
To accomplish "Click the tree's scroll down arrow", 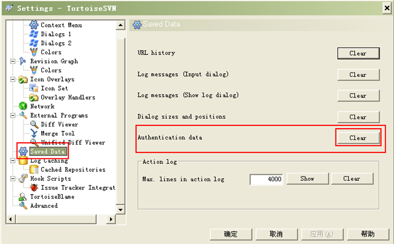I will (121, 210).
